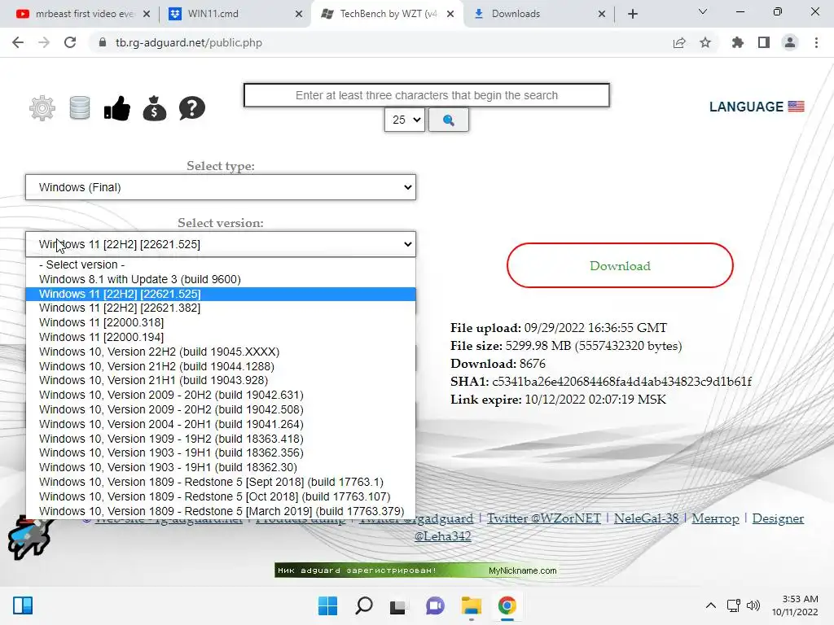834x625 pixels.
Task: Open the tab search chevron
Action: [703, 11]
